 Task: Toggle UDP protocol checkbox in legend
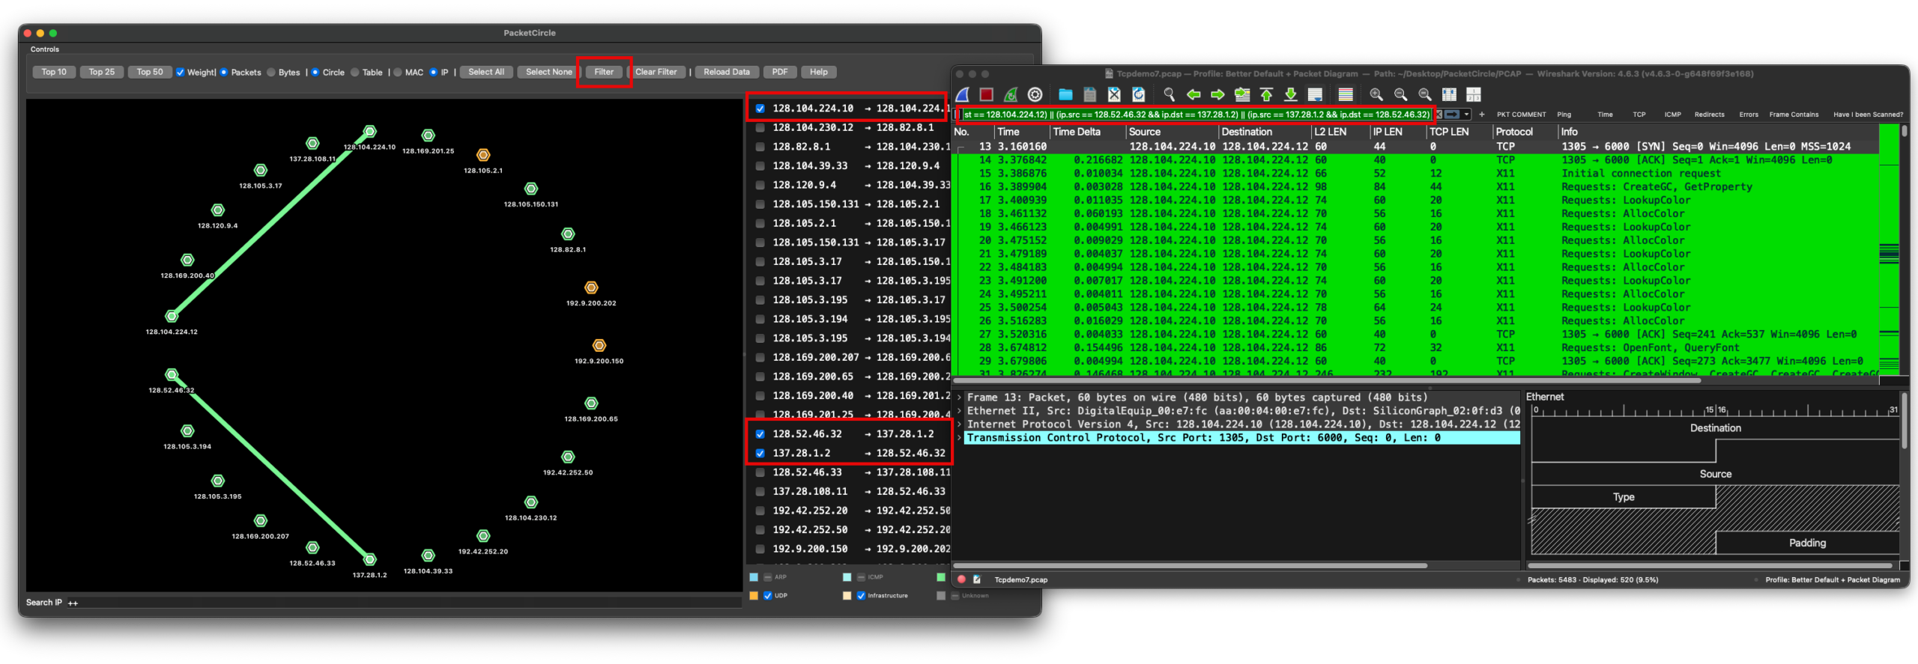pos(767,596)
